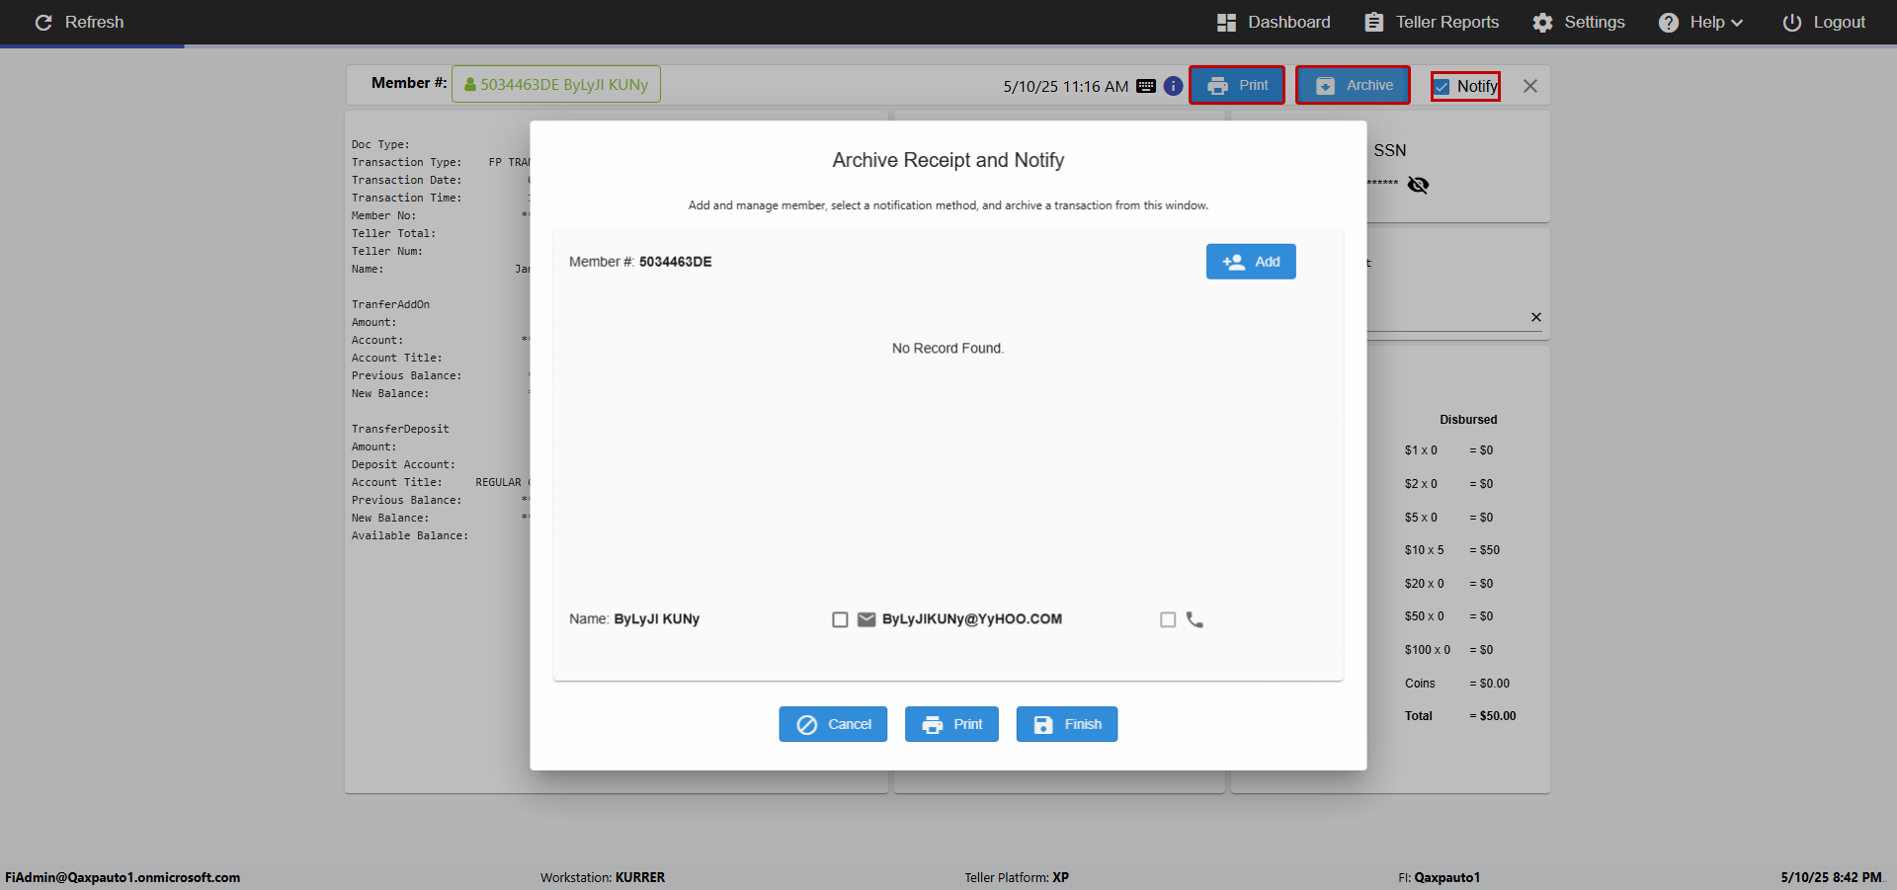Click Finish to archive the receipt
This screenshot has width=1897, height=890.
1067,724
